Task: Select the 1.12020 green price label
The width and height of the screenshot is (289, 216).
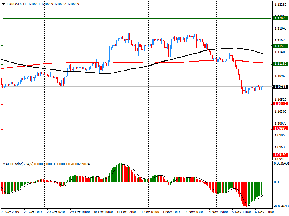Action: tap(280, 18)
